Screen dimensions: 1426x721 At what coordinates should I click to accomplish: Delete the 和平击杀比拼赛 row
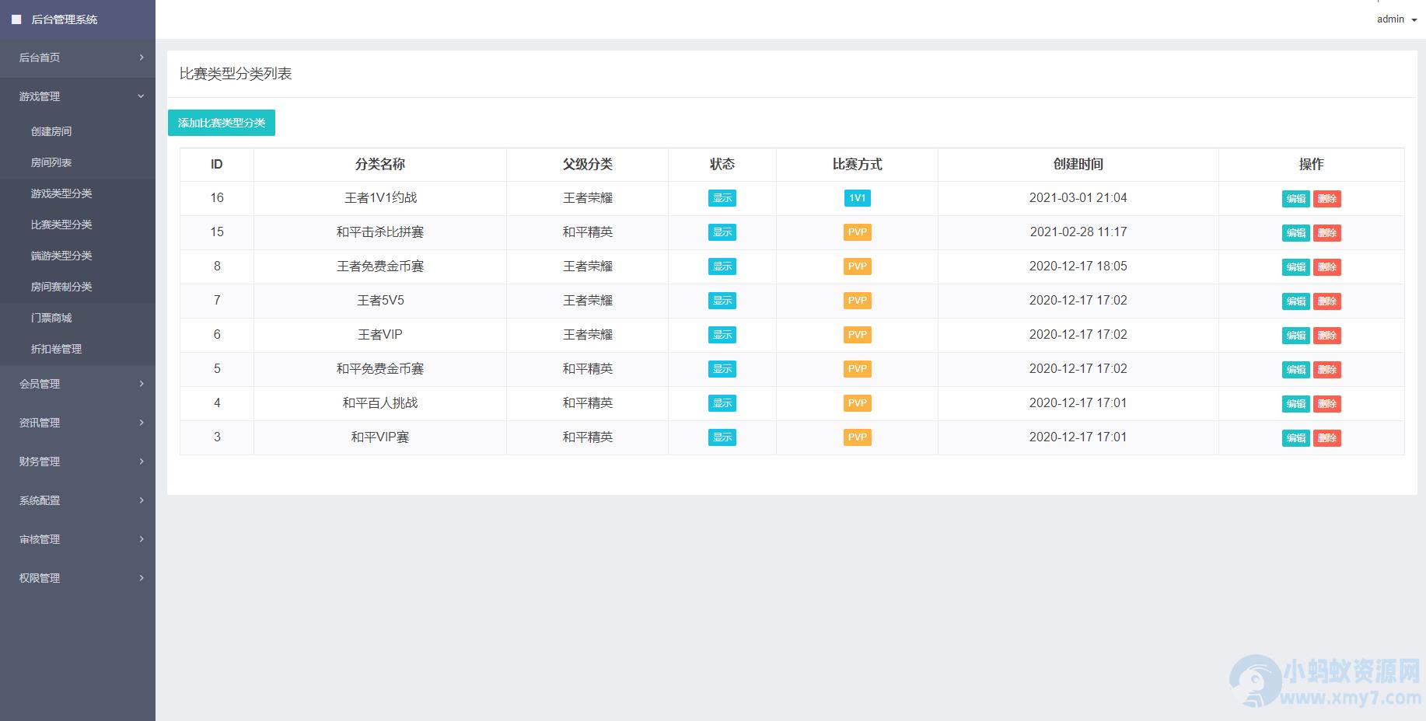(x=1327, y=233)
